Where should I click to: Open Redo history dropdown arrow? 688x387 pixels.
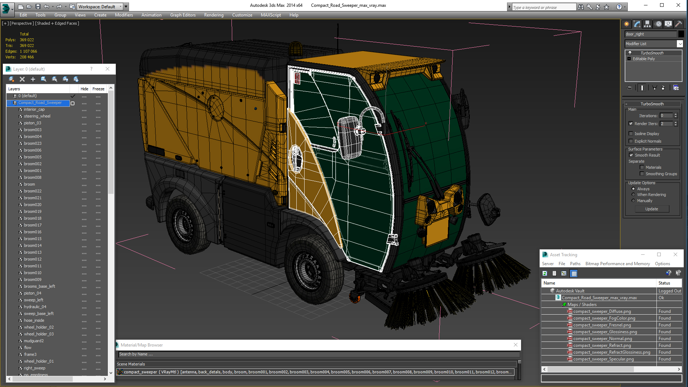66,6
